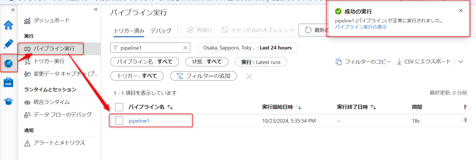Open the 状態 : すべて filter
The width and height of the screenshot is (476, 160).
pyautogui.click(x=207, y=62)
